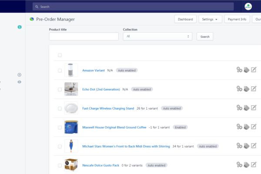The height and width of the screenshot is (174, 261).
Task: Open gears icon for Fast Charge Wireless Stand
Action: [x=239, y=108]
